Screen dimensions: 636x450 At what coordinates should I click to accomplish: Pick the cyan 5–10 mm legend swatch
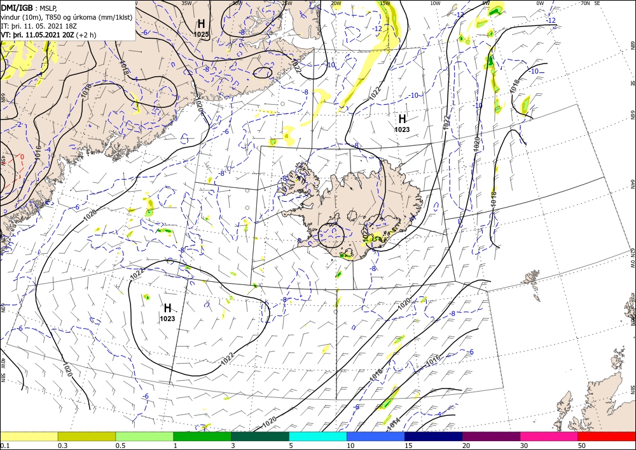(318, 436)
